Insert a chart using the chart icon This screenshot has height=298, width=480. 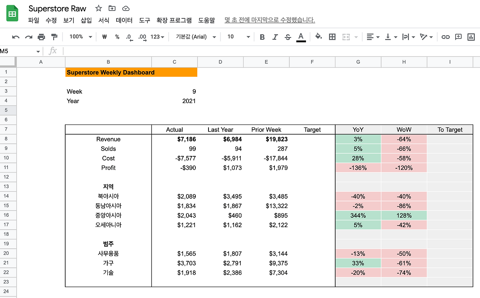pyautogui.click(x=471, y=37)
